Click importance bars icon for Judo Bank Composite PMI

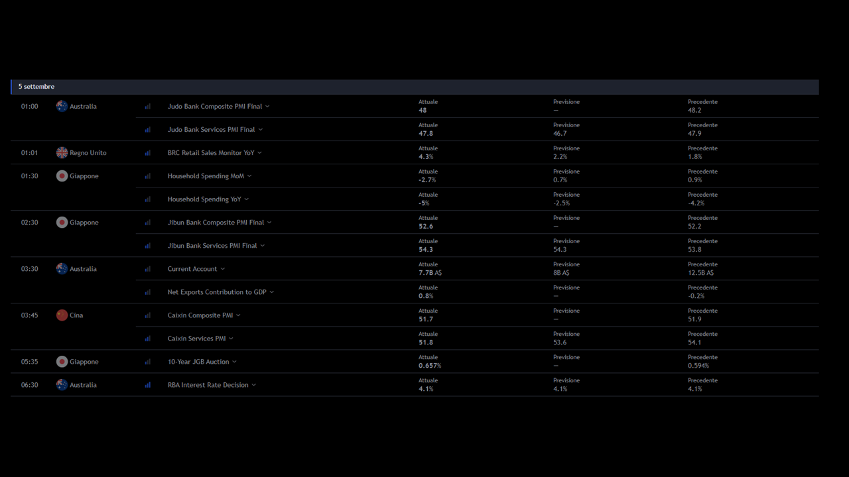pos(148,106)
